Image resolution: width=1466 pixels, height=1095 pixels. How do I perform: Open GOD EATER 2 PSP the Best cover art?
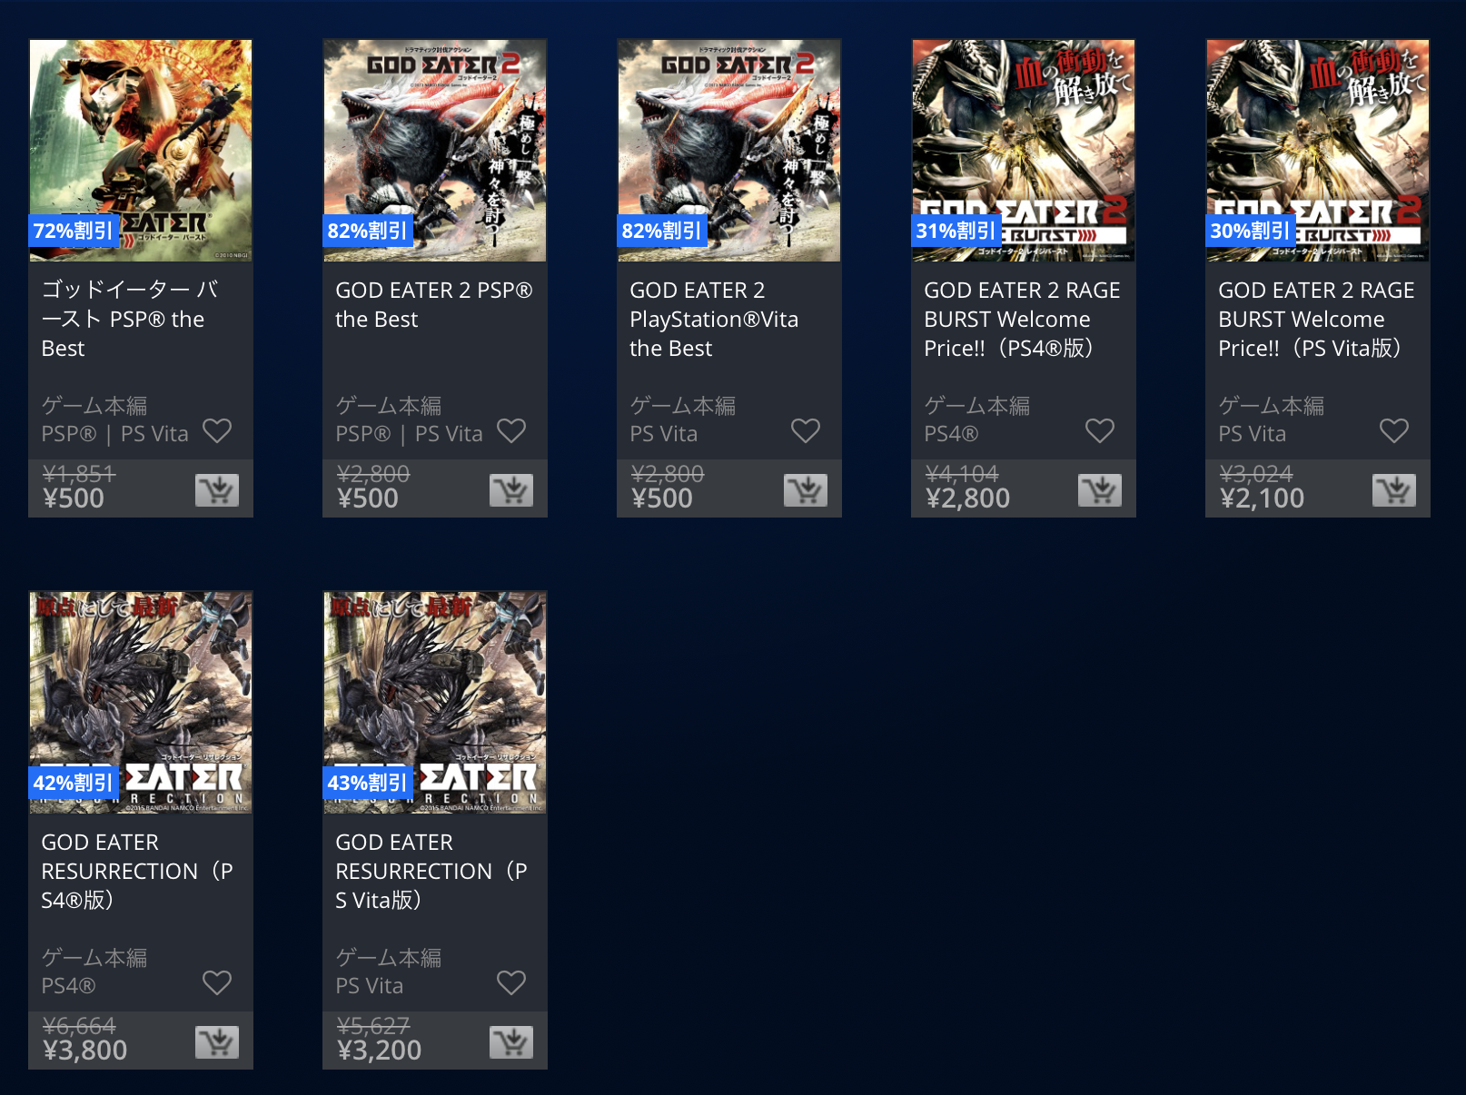click(x=435, y=151)
